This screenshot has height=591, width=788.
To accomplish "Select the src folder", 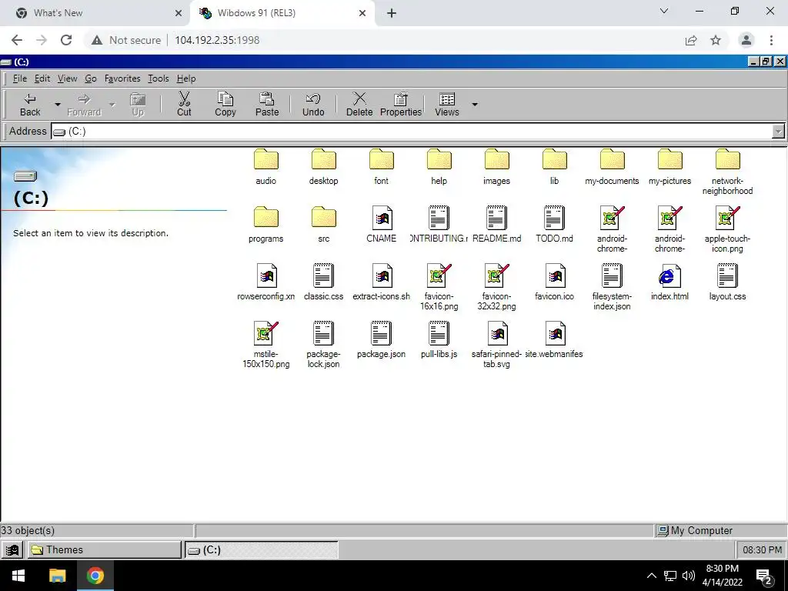I will pos(324,225).
